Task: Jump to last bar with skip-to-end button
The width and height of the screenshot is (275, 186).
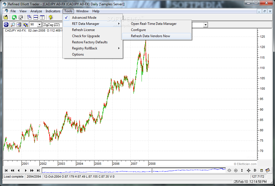Action: tap(38, 170)
